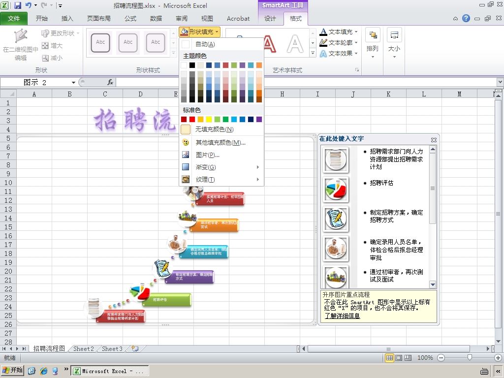The image size is (504, 378).
Task: Switch to the 开始 ribbon tab
Action: pyautogui.click(x=41, y=18)
